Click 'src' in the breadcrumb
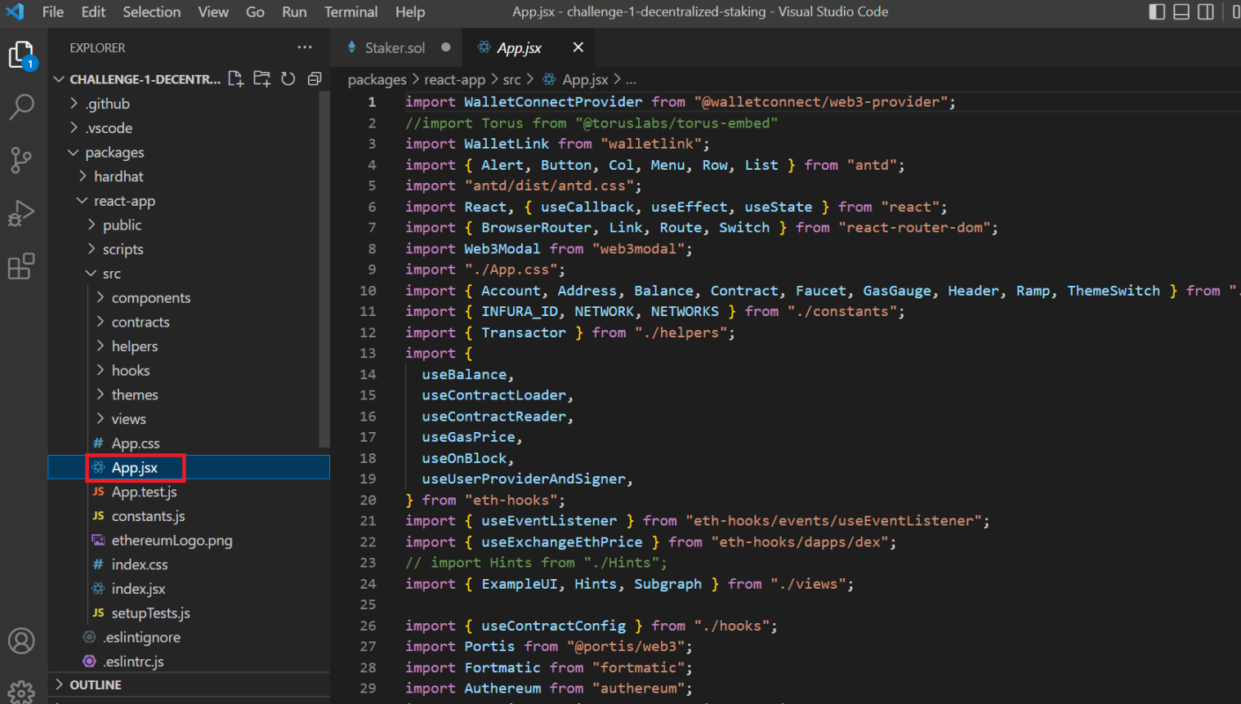 point(511,79)
